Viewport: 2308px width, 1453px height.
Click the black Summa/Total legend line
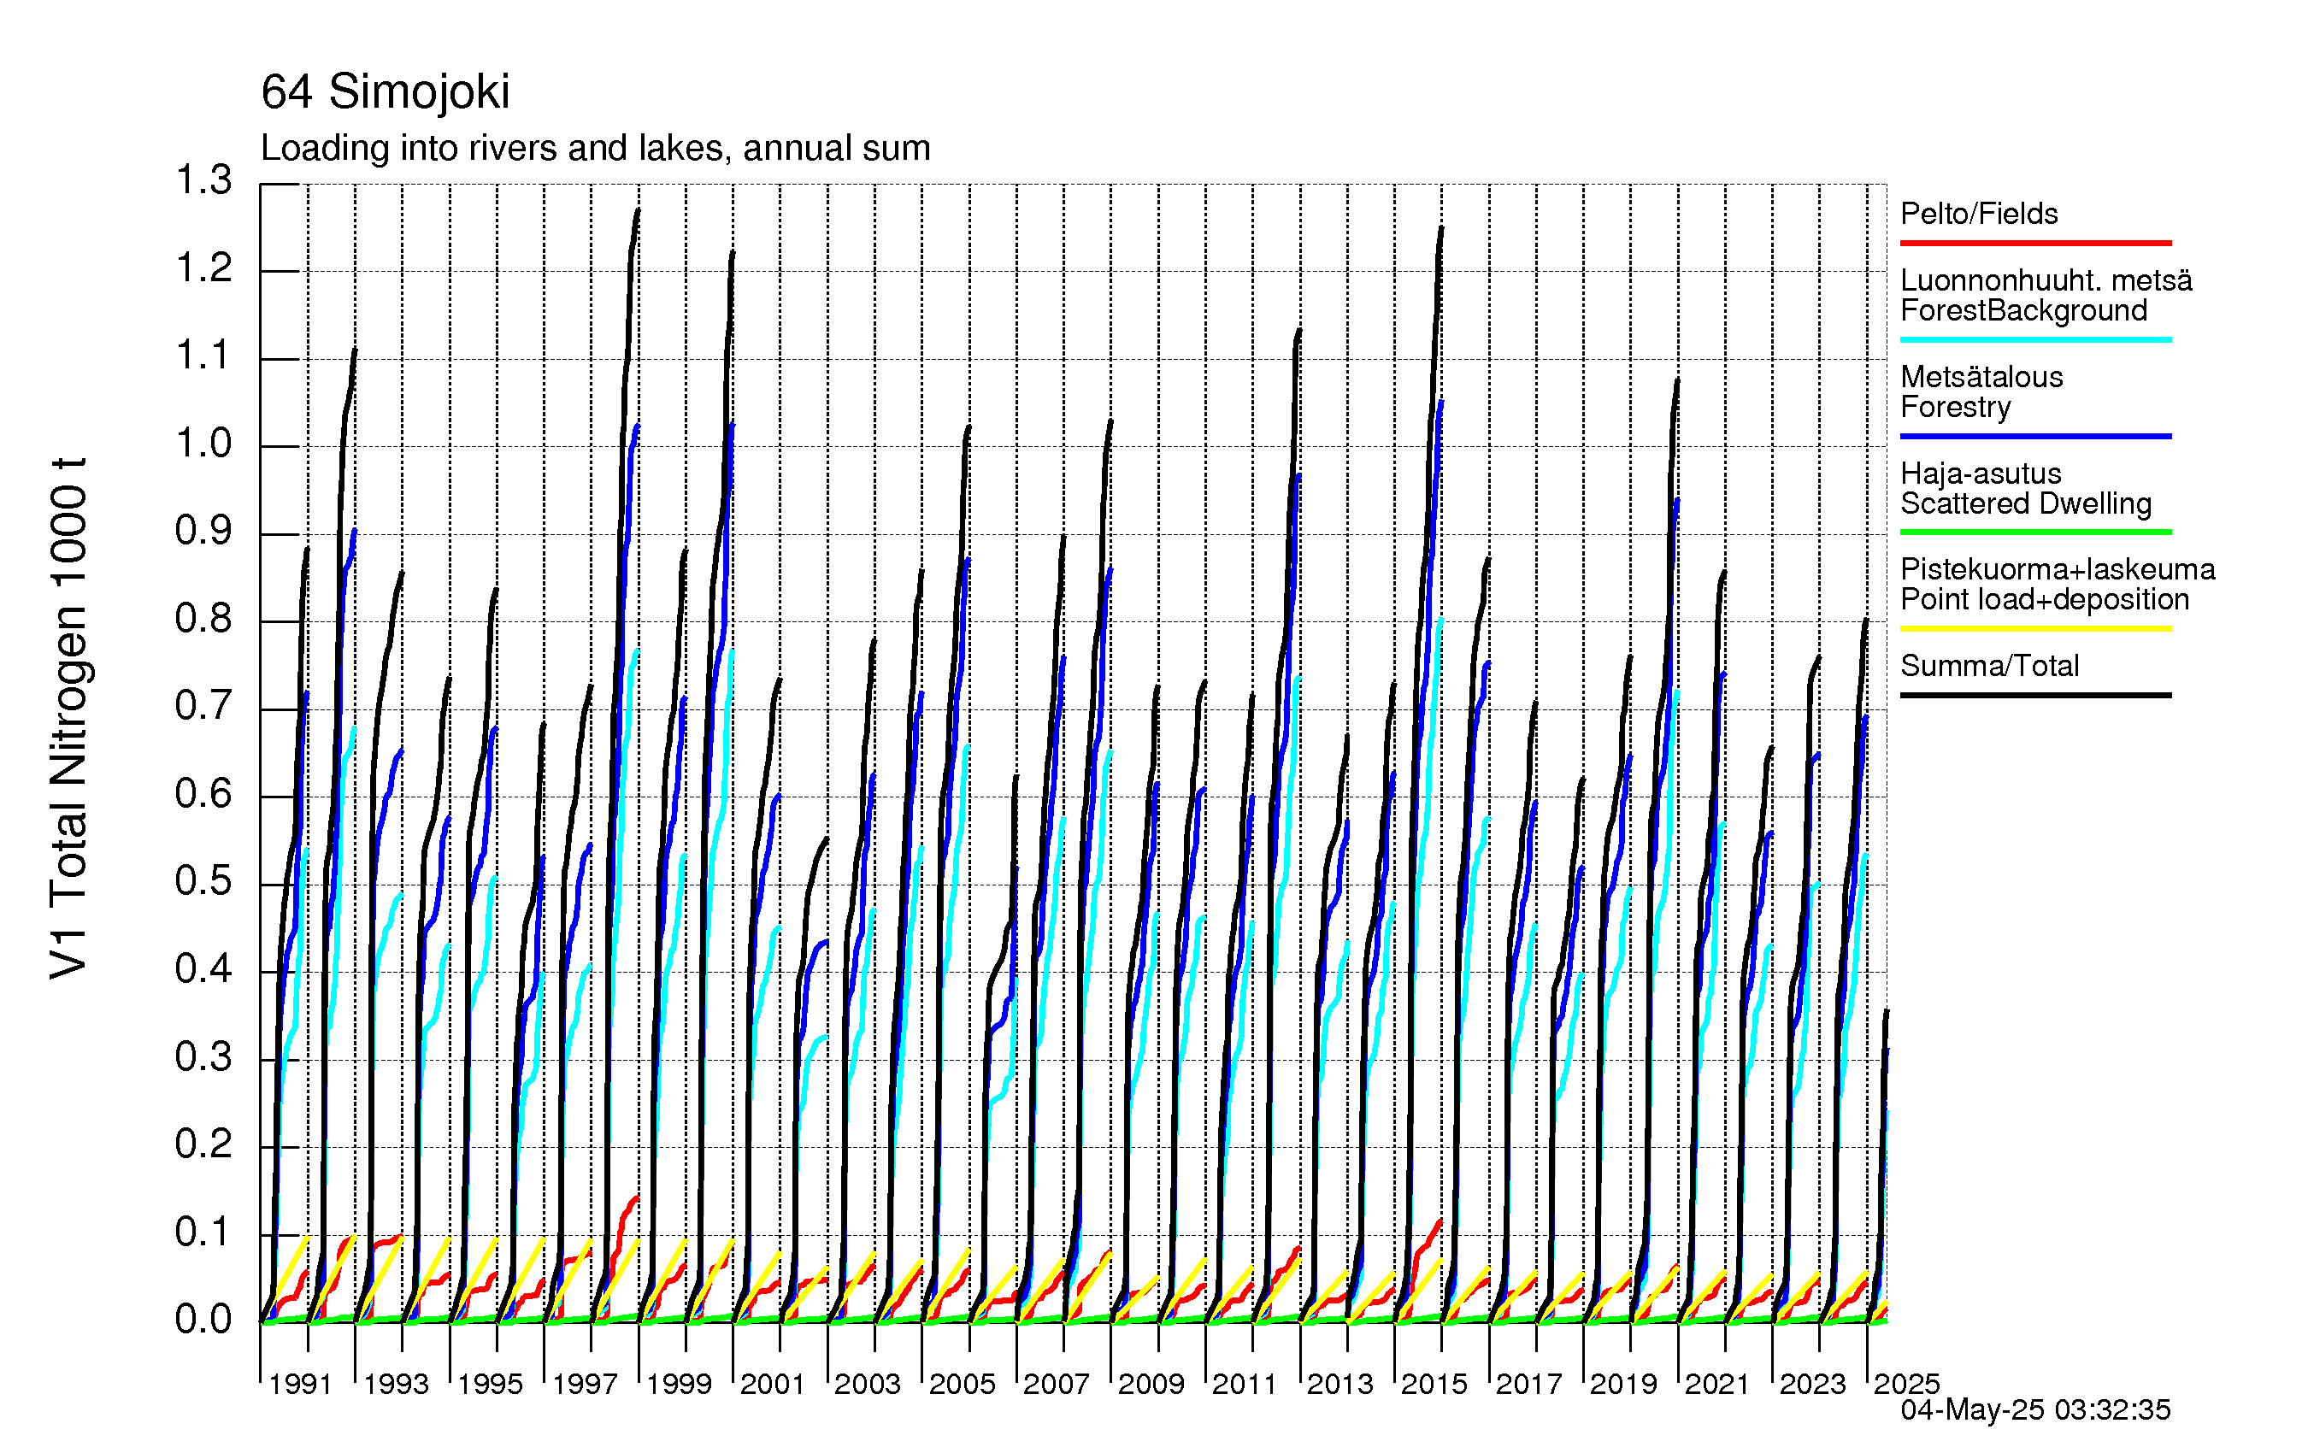click(2036, 695)
